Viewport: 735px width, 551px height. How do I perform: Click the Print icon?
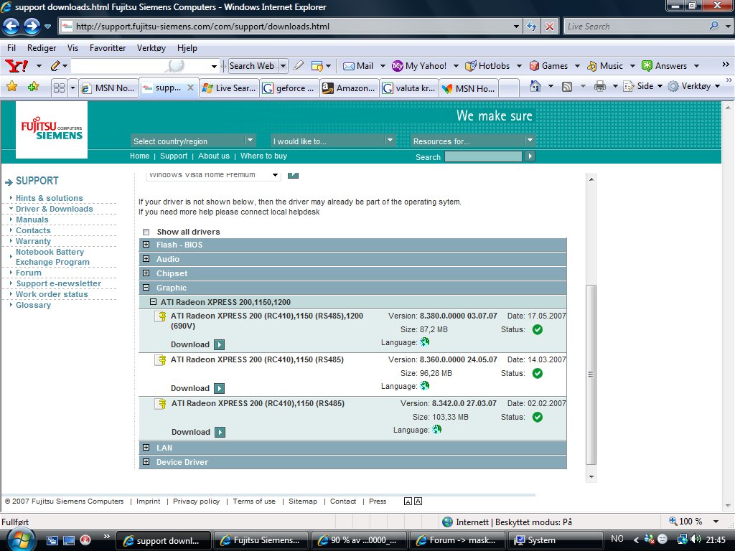(x=599, y=86)
